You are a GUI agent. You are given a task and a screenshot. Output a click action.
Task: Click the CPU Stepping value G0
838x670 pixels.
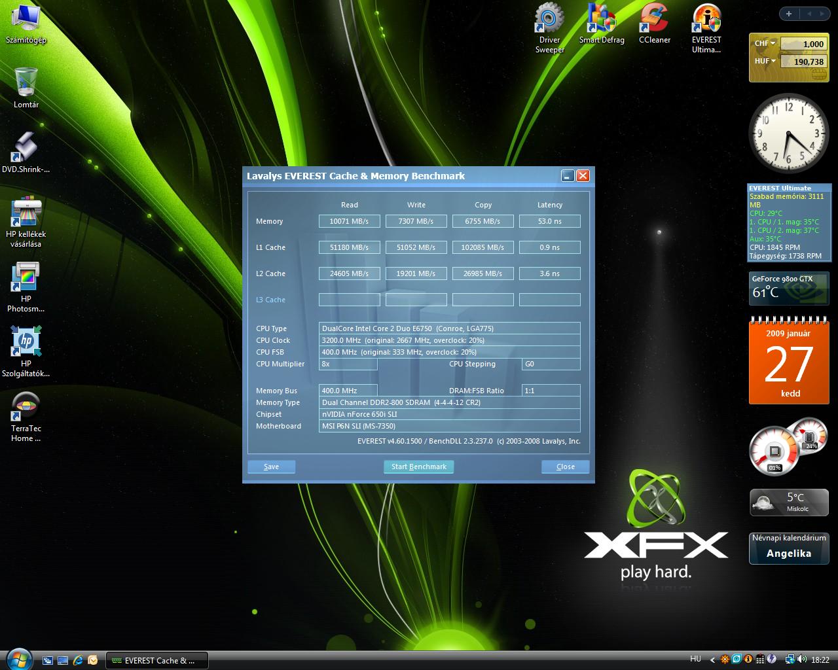(x=551, y=364)
